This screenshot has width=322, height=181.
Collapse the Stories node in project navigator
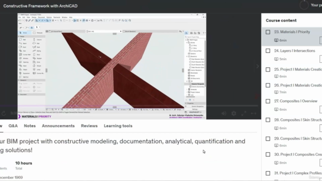point(187,42)
